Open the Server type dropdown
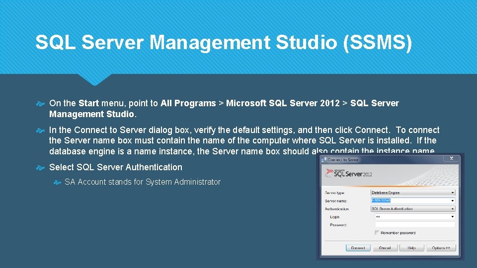The image size is (477, 268). [x=413, y=193]
